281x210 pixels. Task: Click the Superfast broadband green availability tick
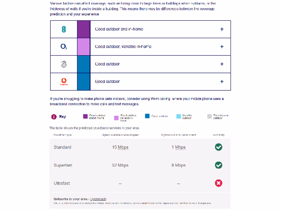click(218, 165)
